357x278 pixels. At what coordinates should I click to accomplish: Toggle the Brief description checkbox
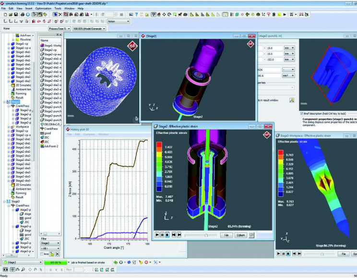[x=301, y=113]
